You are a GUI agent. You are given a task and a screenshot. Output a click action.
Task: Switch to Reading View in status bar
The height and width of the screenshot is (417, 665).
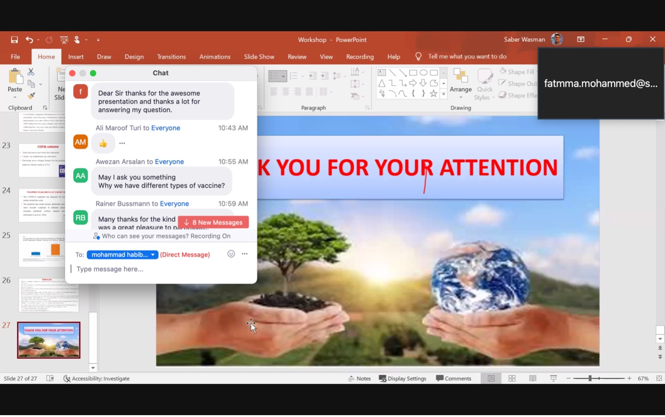click(533, 378)
